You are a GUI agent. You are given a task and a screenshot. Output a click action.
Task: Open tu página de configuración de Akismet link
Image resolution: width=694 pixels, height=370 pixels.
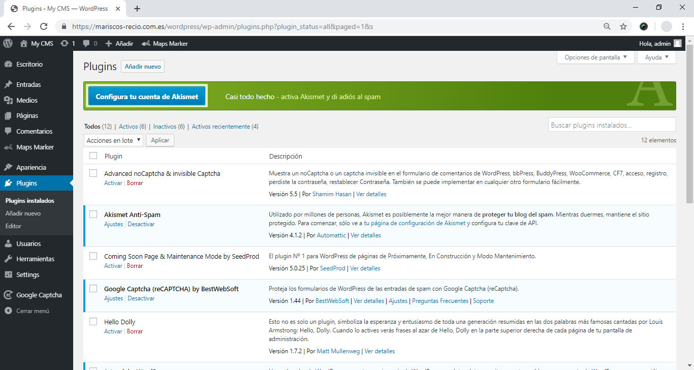click(x=415, y=223)
